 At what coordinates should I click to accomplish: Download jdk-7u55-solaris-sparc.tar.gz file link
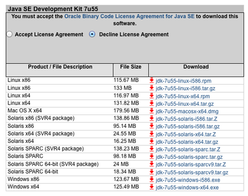pos(189,157)
